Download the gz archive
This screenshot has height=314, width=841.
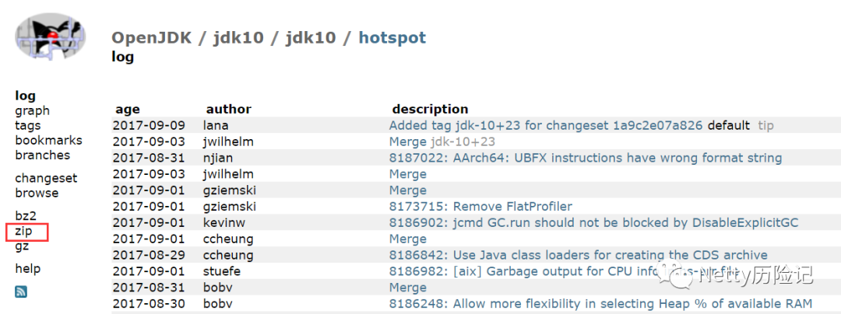click(22, 246)
